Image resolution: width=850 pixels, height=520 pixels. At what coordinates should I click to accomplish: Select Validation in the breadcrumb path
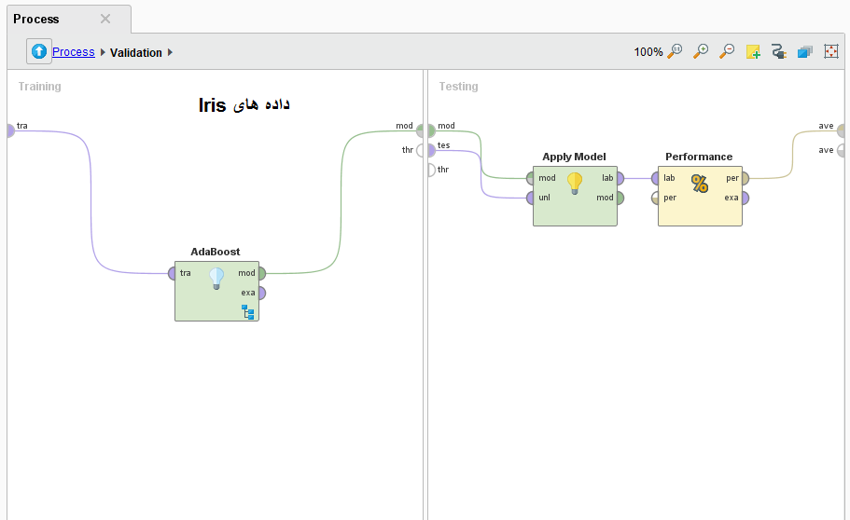(x=135, y=53)
